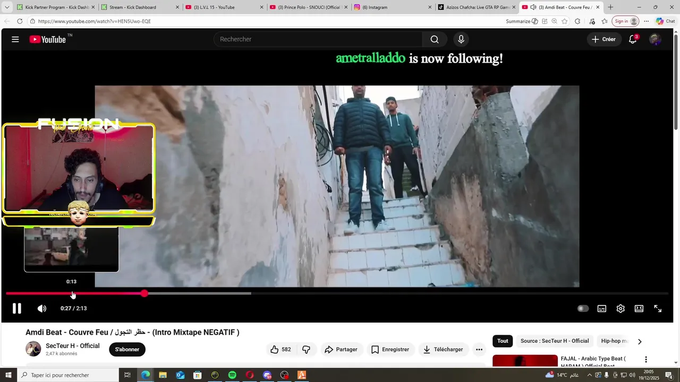
Task: Click Summarize in the address bar
Action: pos(522,21)
